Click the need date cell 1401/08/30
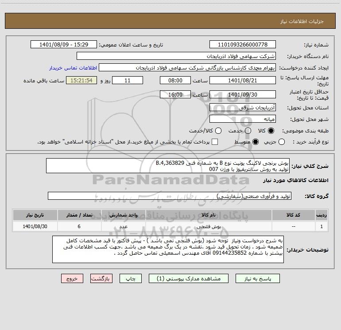The image size is (341, 330). click(35, 226)
